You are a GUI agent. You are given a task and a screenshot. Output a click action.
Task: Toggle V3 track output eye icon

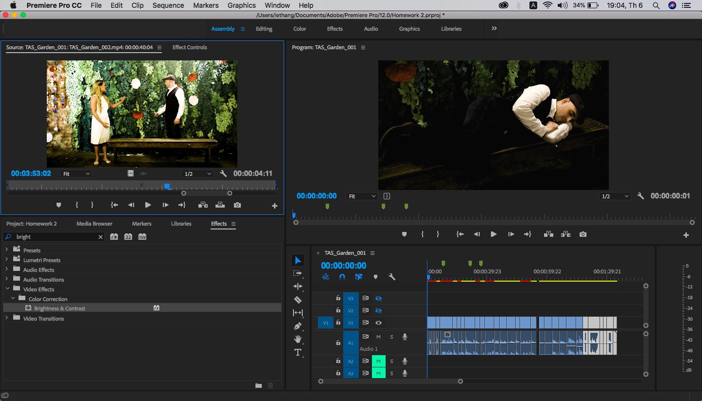coord(378,298)
